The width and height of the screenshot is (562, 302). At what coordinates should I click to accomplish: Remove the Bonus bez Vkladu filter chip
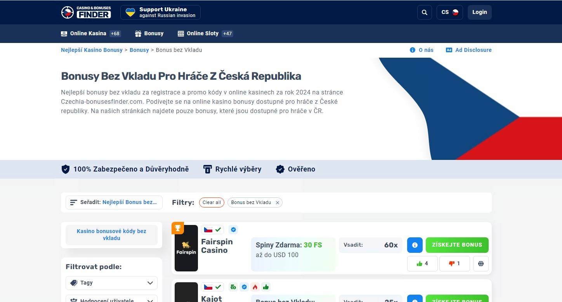pos(277,202)
